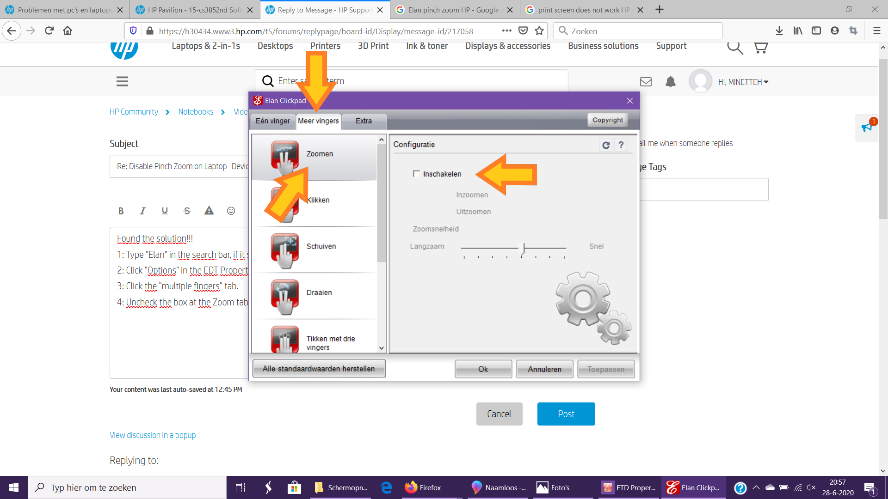
Task: Toggle the bookmark star for this page
Action: pos(539,30)
